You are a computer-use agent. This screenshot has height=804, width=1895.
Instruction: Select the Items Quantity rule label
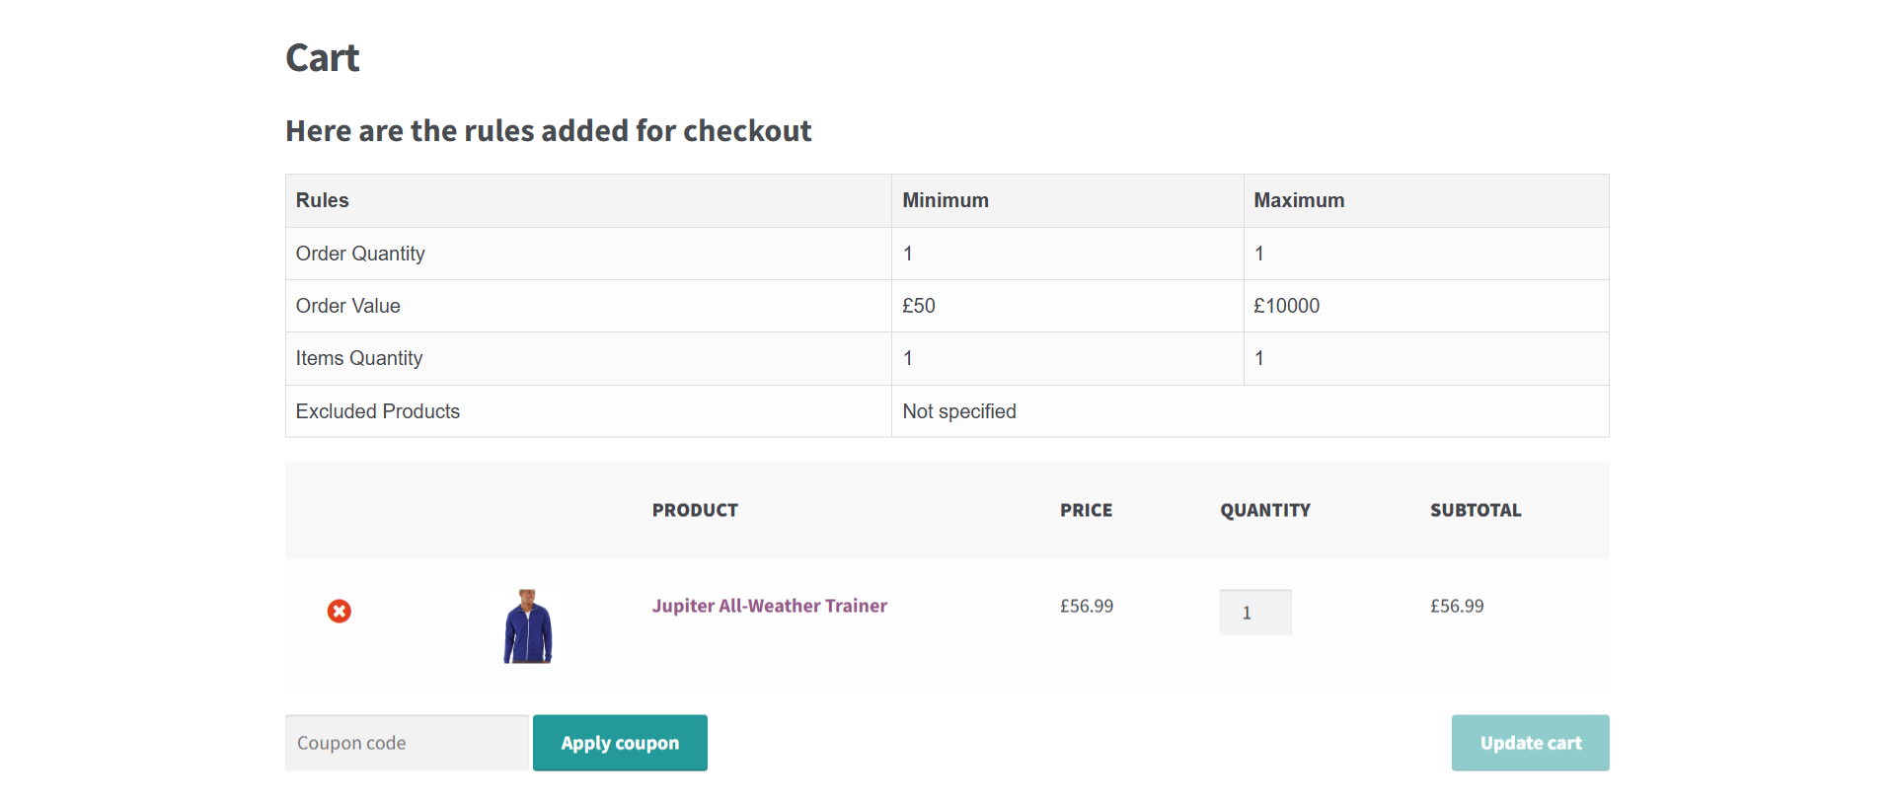359,358
